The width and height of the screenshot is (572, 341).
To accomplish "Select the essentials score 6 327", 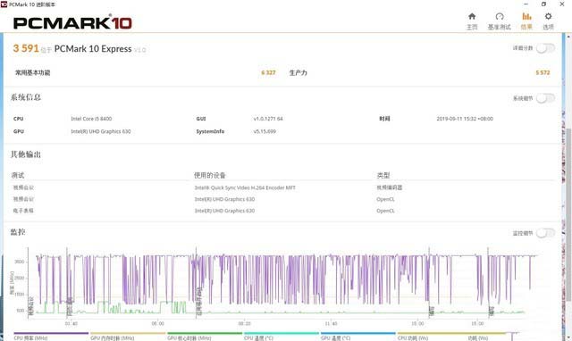I will pos(268,72).
